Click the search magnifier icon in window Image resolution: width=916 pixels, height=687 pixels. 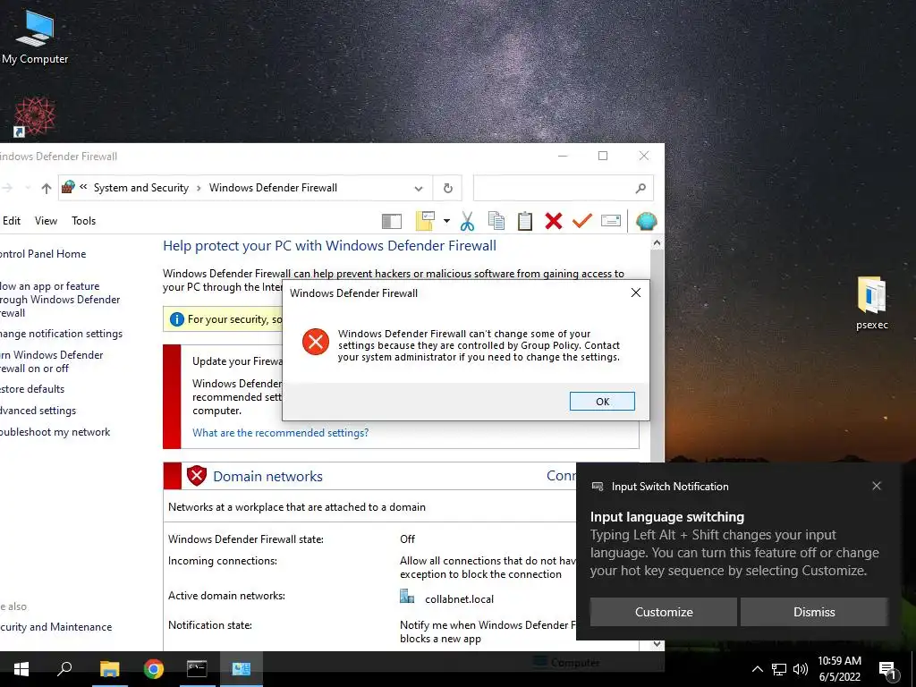(x=640, y=188)
